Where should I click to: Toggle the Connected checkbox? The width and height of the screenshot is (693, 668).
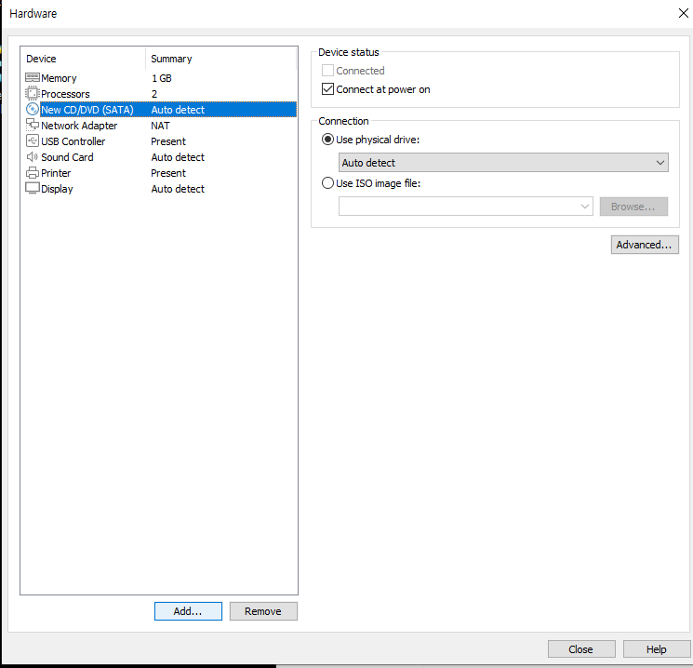[x=327, y=71]
